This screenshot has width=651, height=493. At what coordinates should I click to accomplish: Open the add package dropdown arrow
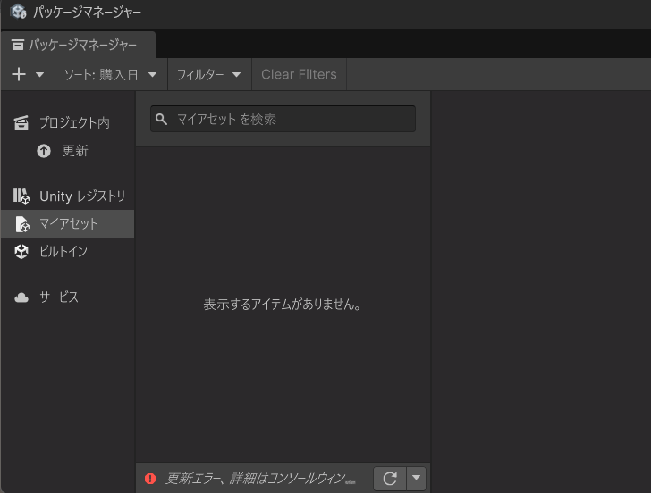(x=39, y=75)
